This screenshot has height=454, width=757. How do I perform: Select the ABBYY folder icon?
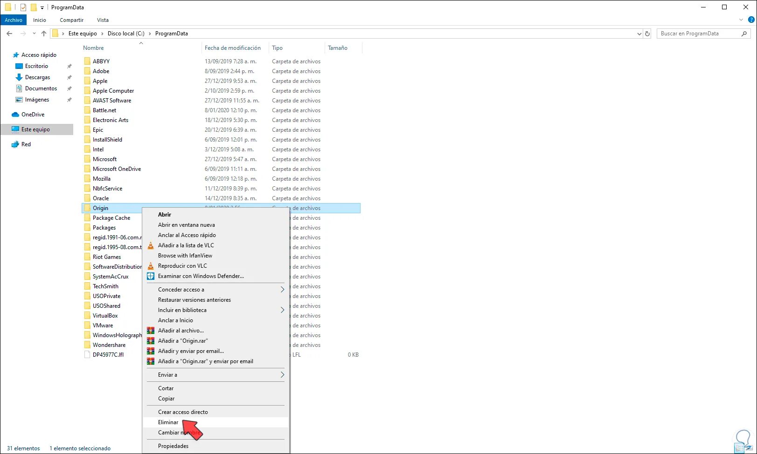click(87, 61)
